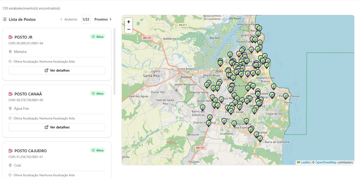Screen dimensions: 358x183
Task: Click the Manaíra neighborhood text
Action: pyautogui.click(x=20, y=52)
